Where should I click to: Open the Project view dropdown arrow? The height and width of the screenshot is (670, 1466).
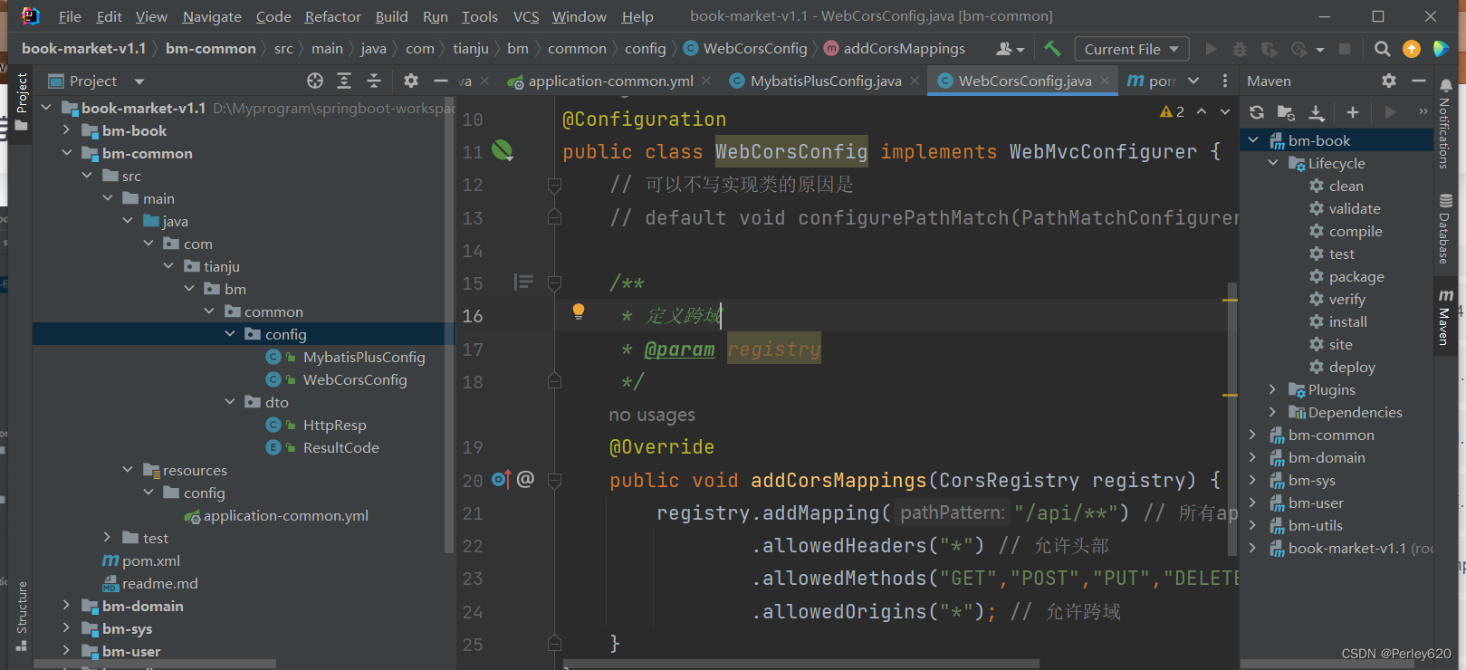(139, 81)
